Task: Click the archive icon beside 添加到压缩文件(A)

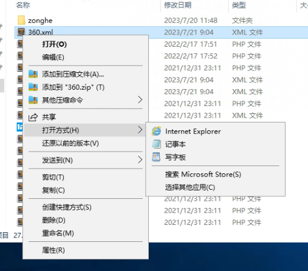Action: coord(33,74)
